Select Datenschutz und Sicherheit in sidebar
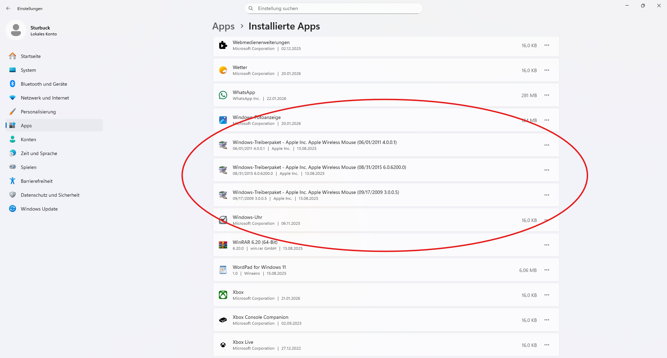Viewport: 667px width, 358px height. tap(50, 195)
